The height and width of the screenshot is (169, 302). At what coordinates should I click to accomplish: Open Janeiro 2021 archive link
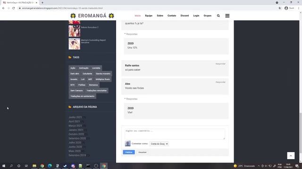click(75, 130)
